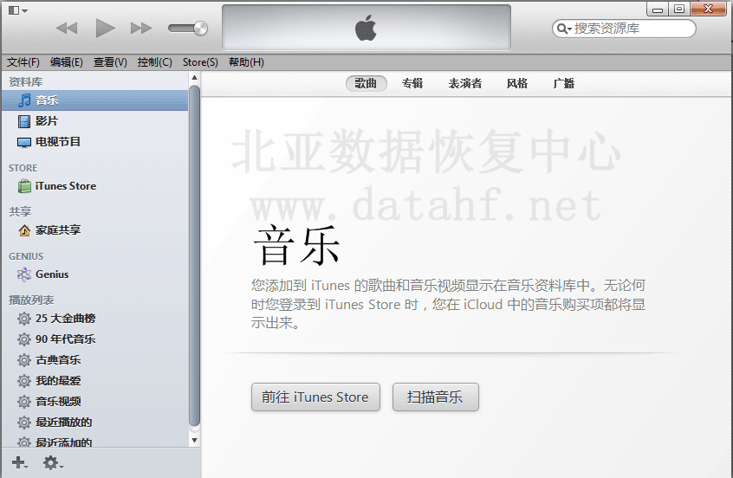Click the music note icon for 音乐

pyautogui.click(x=24, y=100)
